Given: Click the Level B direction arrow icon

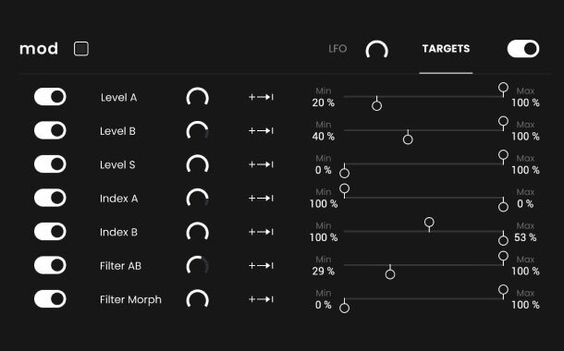Looking at the screenshot, I should coord(261,131).
